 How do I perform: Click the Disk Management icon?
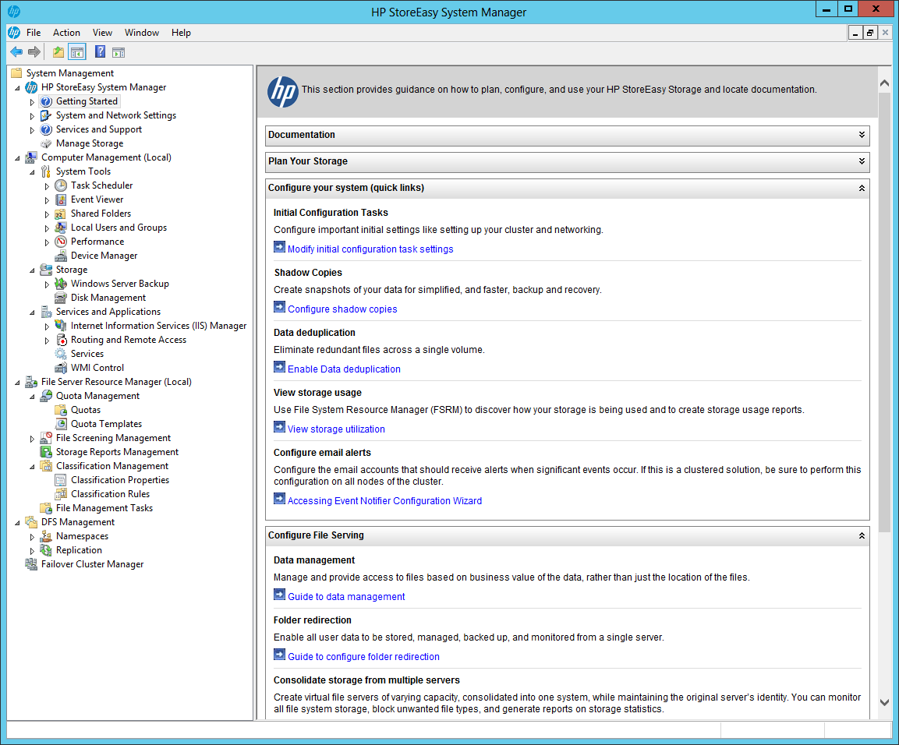[x=61, y=298]
